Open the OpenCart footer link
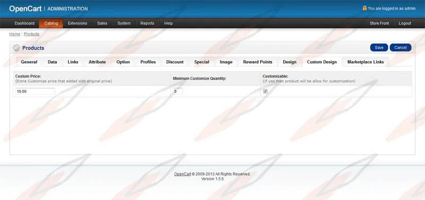 [x=182, y=174]
